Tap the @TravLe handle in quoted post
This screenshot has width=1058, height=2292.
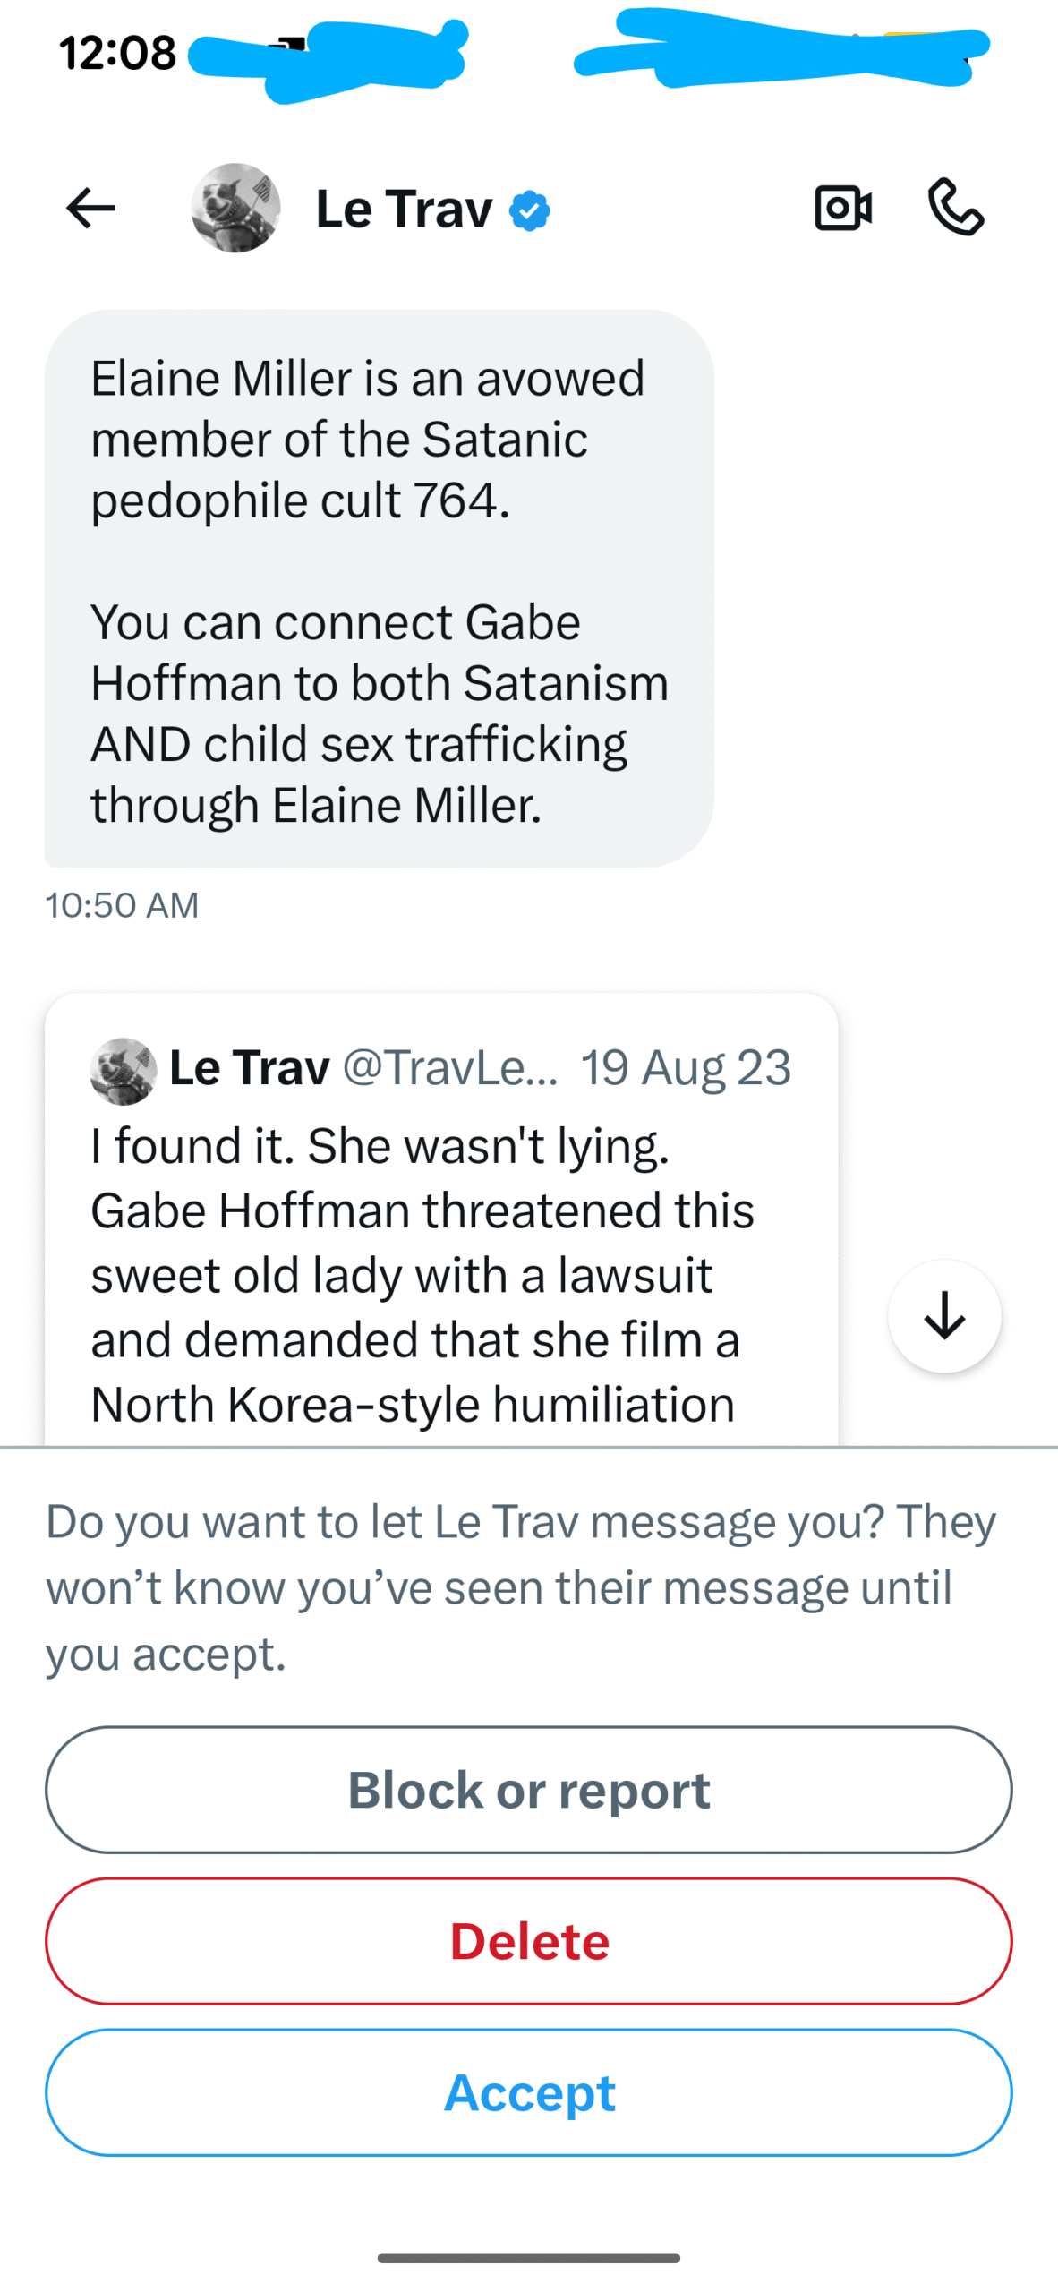[x=450, y=1068]
